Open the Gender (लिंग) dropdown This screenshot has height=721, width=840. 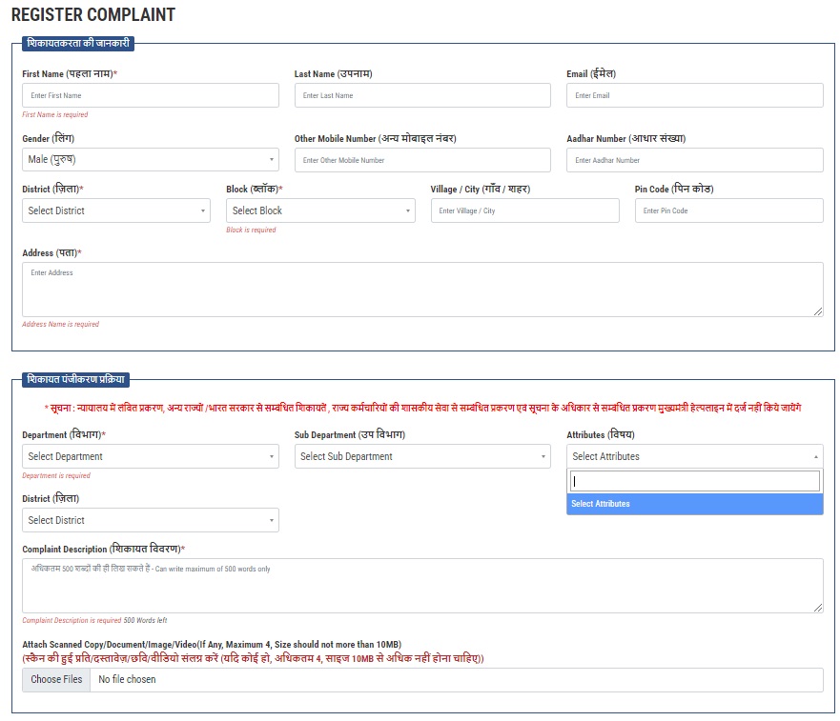tap(150, 159)
